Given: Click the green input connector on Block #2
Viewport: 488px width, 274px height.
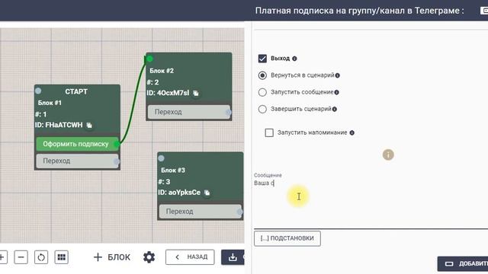Looking at the screenshot, I should pos(149,59).
